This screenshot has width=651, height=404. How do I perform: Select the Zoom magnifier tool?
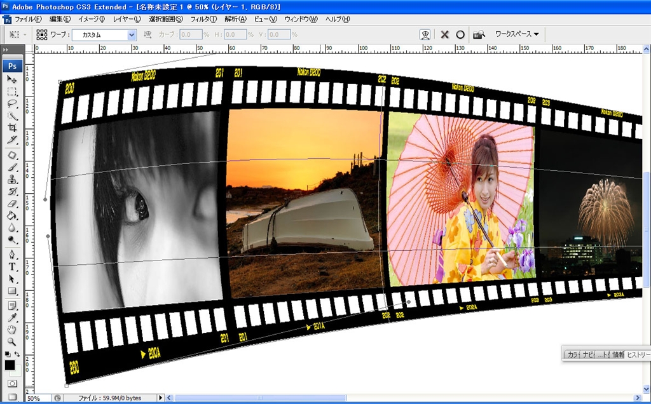coord(12,341)
